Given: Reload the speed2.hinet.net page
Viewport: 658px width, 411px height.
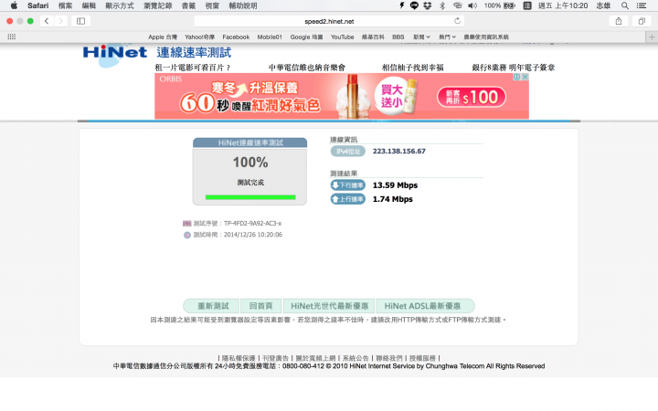Looking at the screenshot, I should coord(458,20).
